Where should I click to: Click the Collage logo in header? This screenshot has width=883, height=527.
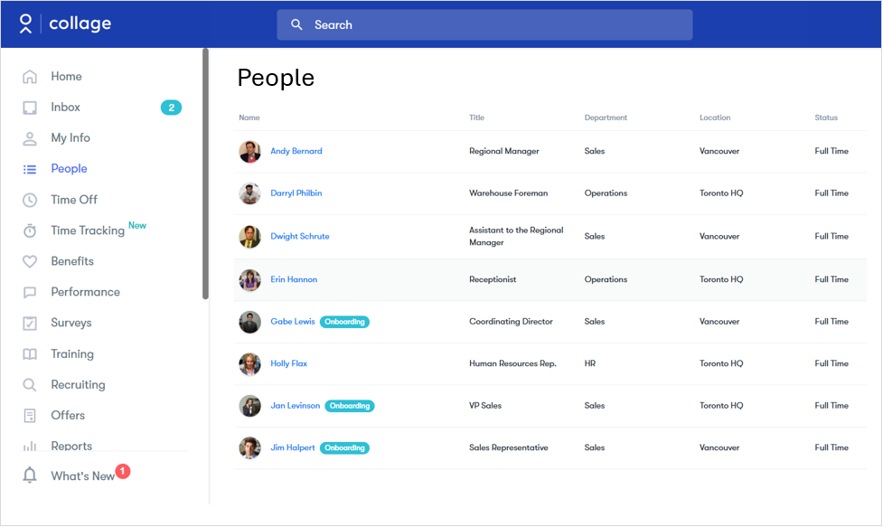(x=66, y=24)
